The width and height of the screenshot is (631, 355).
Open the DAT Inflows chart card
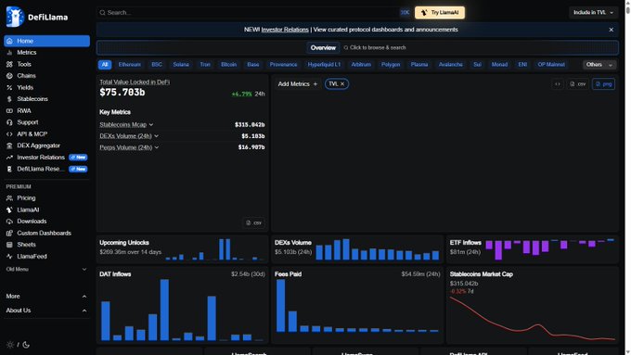(182, 305)
